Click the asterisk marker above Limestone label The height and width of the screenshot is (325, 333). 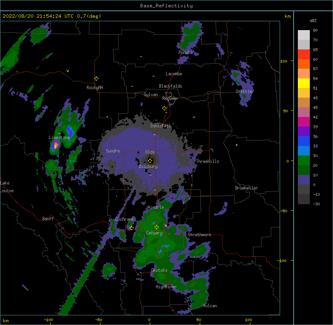(x=59, y=134)
